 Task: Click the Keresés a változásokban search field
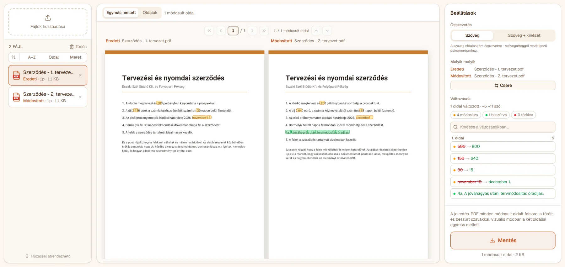[503, 127]
